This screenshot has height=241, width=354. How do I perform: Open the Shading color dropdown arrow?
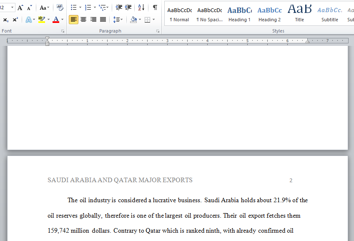(x=140, y=20)
